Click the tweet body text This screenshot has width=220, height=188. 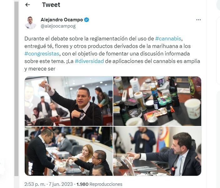[112, 54]
